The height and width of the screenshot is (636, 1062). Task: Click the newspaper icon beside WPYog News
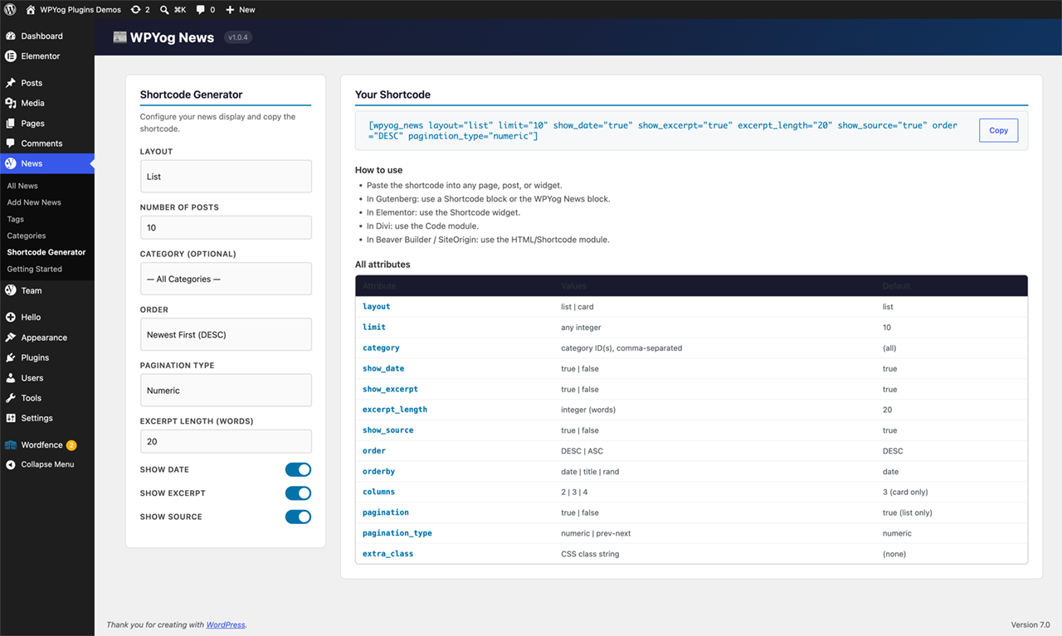tap(120, 37)
